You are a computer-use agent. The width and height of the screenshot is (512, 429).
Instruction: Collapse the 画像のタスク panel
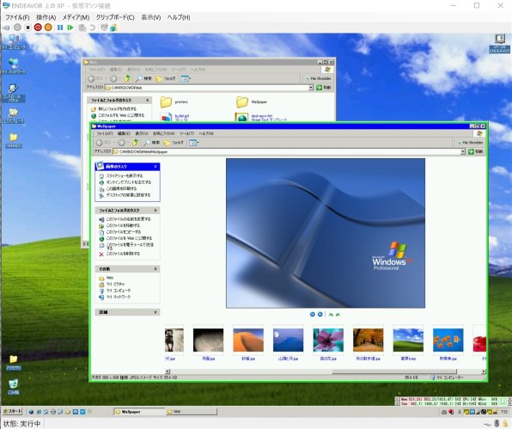coord(155,166)
